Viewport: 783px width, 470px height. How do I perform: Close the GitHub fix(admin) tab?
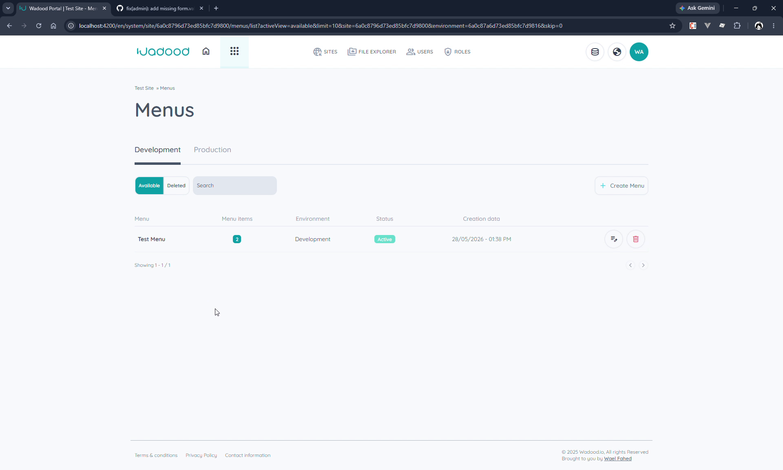click(201, 8)
